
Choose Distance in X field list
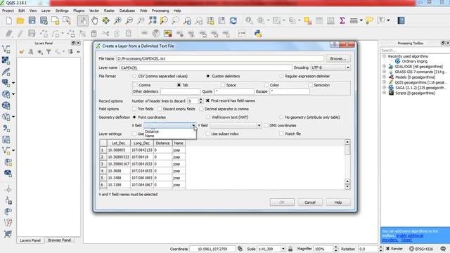[x=152, y=131]
